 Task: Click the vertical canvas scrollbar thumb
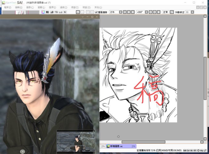pos(205,78)
